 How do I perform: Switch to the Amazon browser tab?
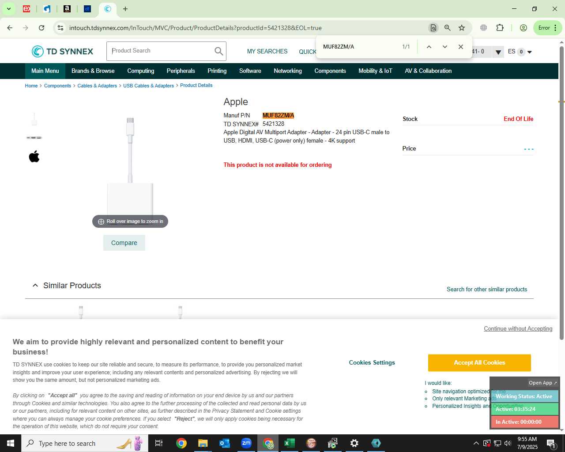coord(67,9)
